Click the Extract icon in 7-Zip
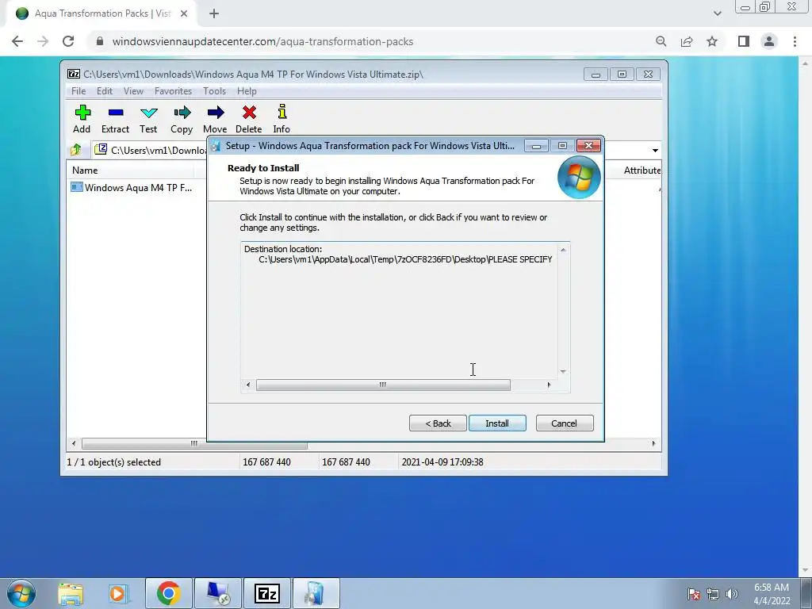The image size is (812, 609). (115, 119)
